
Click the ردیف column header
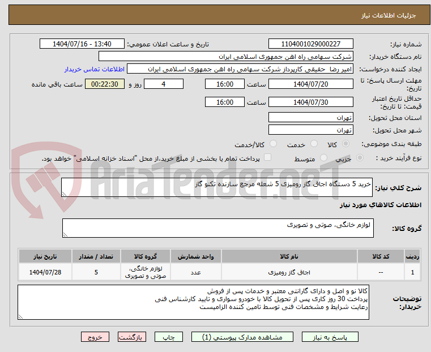(x=412, y=256)
